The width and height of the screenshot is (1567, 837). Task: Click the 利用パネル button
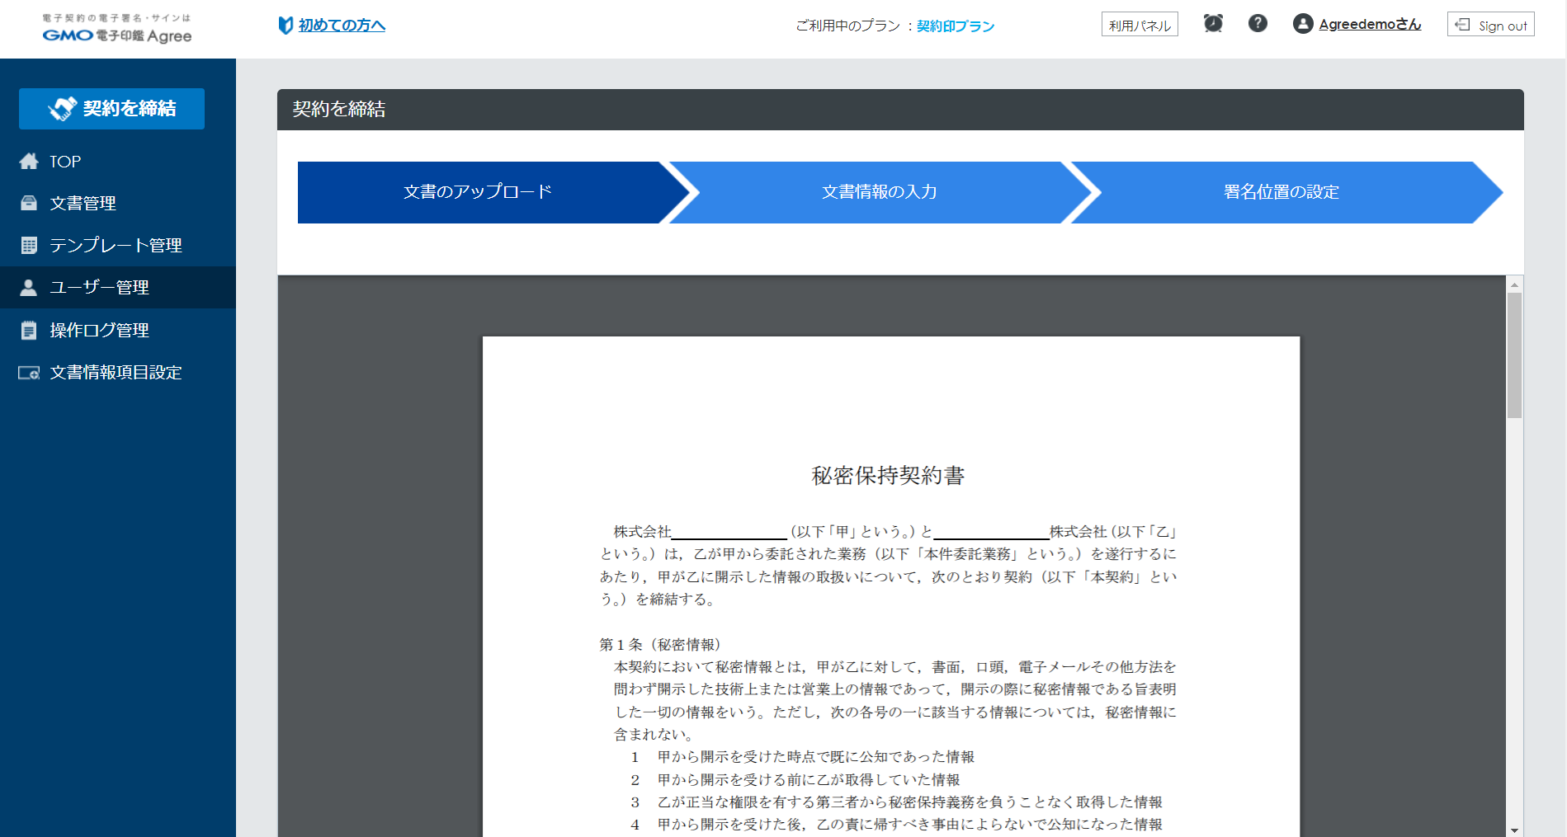1139,25
